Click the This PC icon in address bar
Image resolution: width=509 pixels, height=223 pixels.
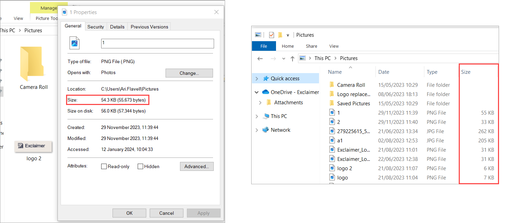coord(322,58)
